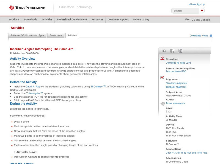Viewport: 220px width, 164px height.
Task: Open the Resources menu
Action: 97,19
